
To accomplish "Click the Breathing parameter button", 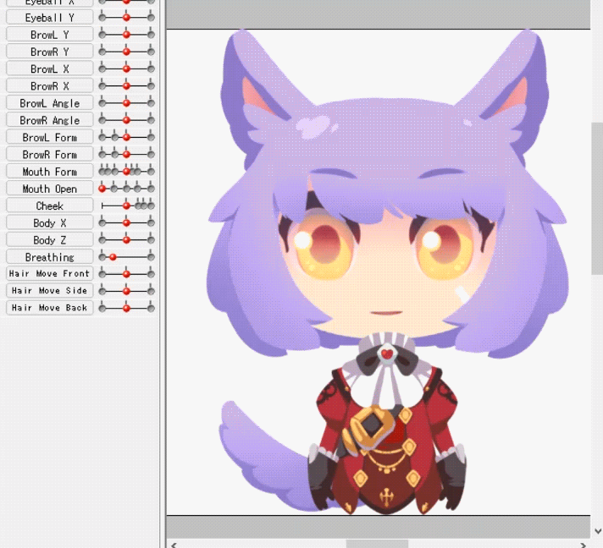I will (49, 257).
